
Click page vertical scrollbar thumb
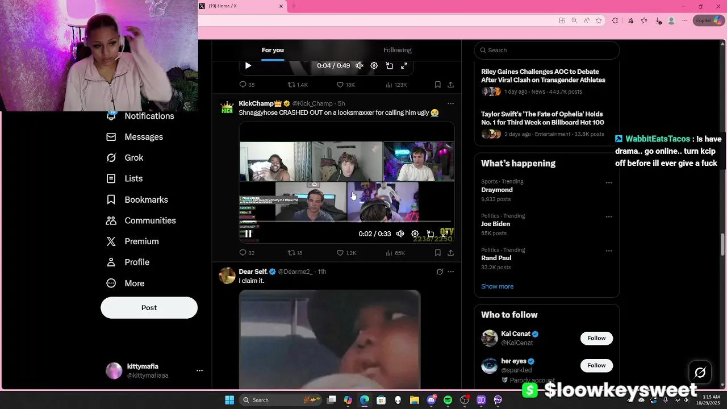click(723, 245)
